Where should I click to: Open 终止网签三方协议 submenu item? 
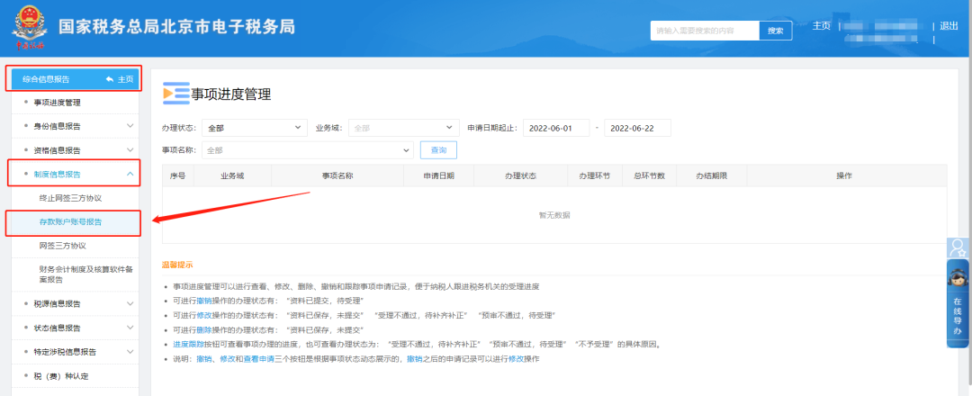[x=70, y=198]
